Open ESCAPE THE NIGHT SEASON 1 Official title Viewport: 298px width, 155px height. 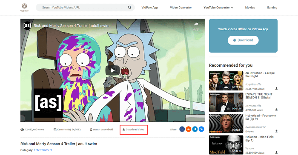[x=259, y=96]
